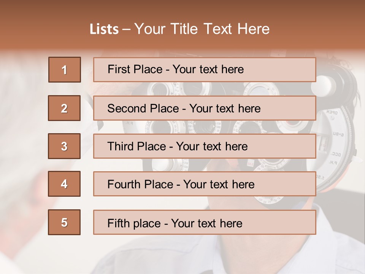The image size is (365, 274).
Task: Click the bold word Lists in title
Action: point(104,29)
